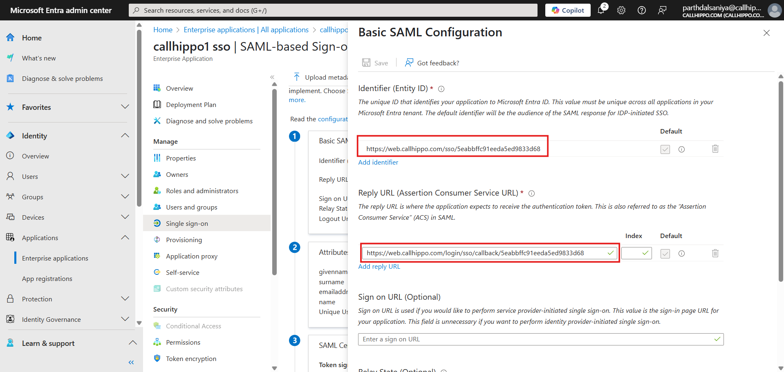The width and height of the screenshot is (784, 372).
Task: Delete the identifier with trash icon
Action: [715, 149]
